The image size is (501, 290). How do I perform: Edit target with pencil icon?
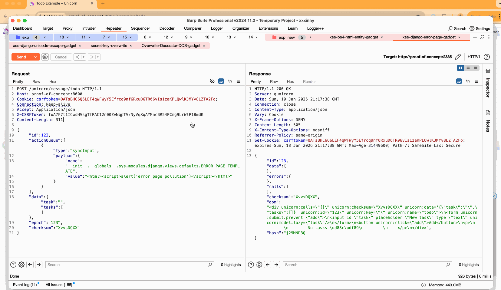pyautogui.click(x=458, y=57)
